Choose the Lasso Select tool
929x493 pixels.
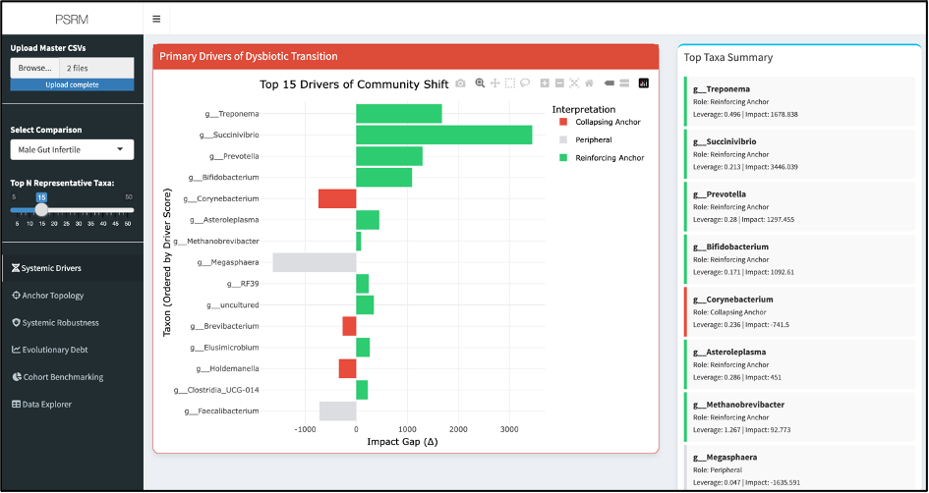524,83
